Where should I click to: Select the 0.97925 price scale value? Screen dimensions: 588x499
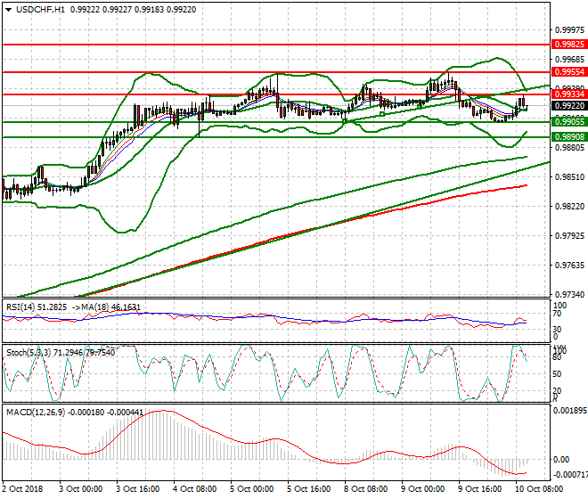click(x=569, y=235)
